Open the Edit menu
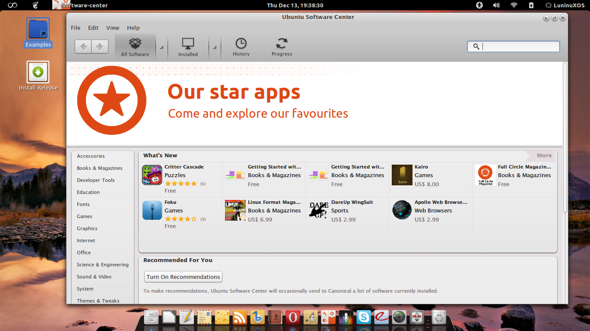Screen dimensions: 590x331 pos(93,28)
